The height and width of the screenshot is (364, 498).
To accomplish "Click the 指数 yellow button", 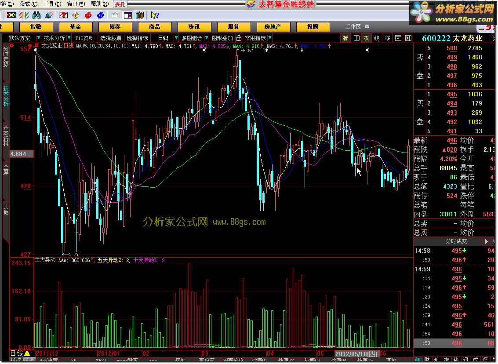I will pos(36,27).
